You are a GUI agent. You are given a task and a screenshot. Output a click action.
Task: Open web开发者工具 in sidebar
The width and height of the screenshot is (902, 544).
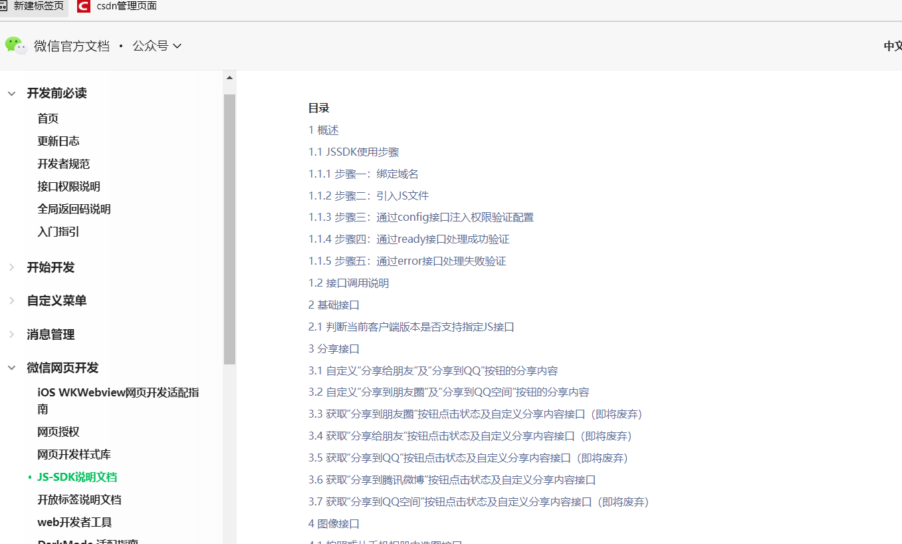(x=74, y=522)
